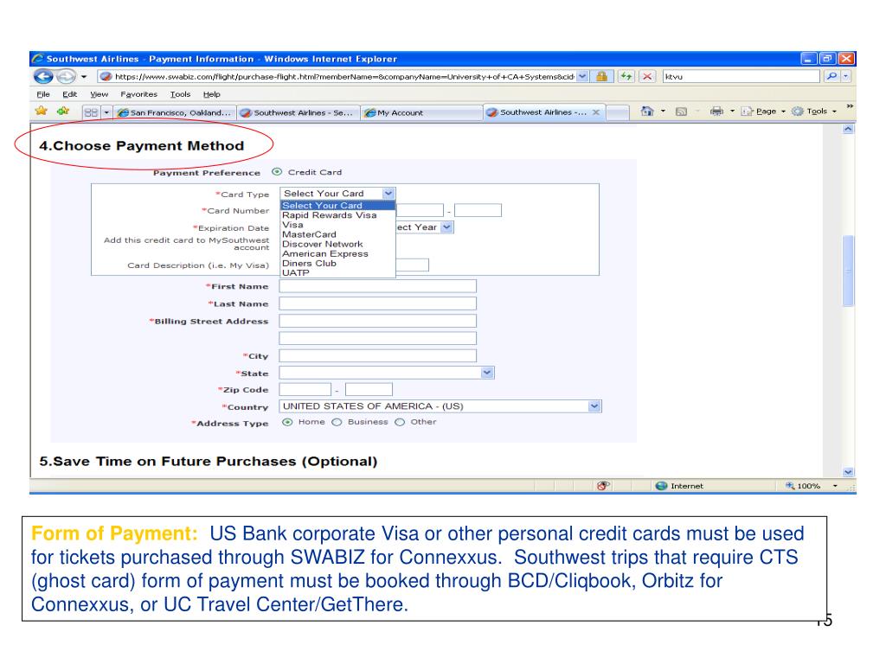
Task: Open the Help menu
Action: [x=211, y=94]
